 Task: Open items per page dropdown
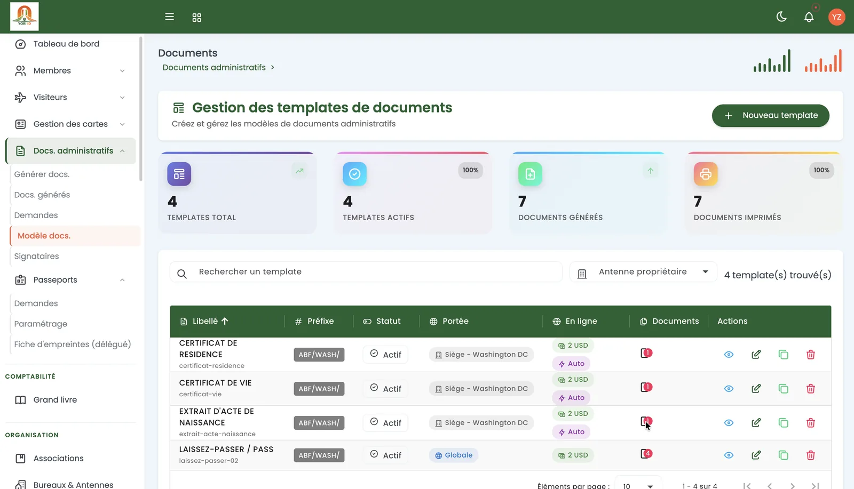[x=638, y=486]
